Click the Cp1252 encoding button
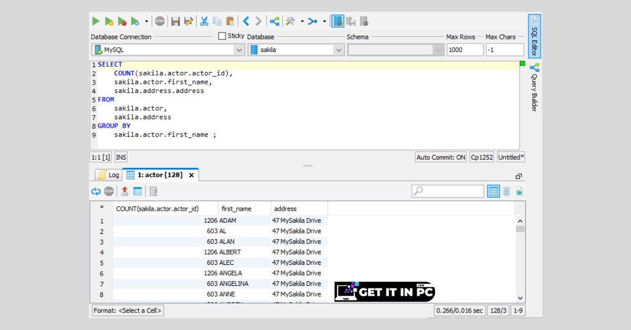 (482, 157)
